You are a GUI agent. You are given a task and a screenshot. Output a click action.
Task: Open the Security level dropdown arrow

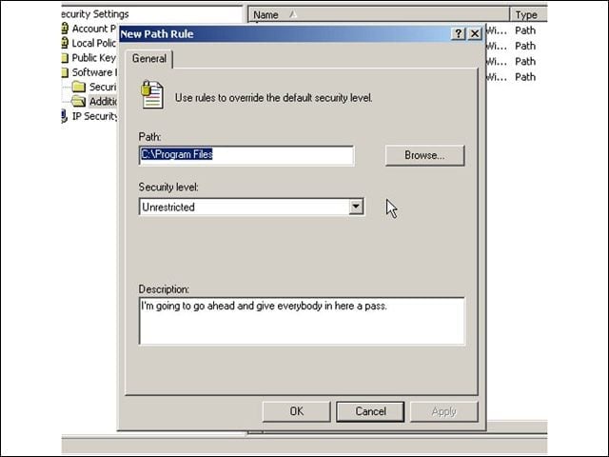click(356, 207)
